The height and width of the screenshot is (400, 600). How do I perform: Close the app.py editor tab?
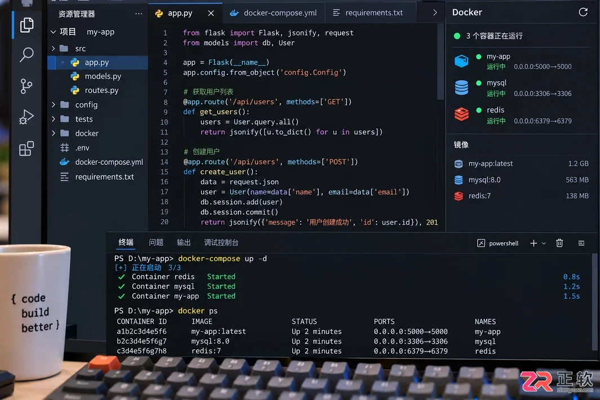pos(211,13)
